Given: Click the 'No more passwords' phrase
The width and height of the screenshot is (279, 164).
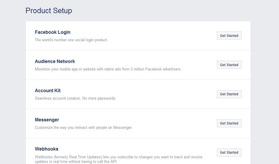Looking at the screenshot, I should [x=99, y=98].
